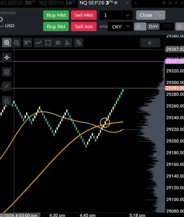Select the zoom out magnifier tool
Screen dimensions: 184x217
click(16, 43)
